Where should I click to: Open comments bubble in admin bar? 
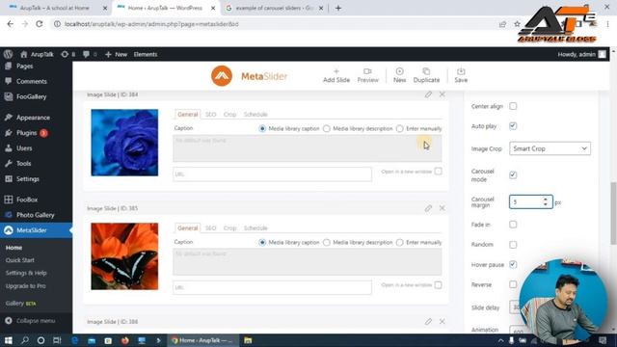point(90,54)
